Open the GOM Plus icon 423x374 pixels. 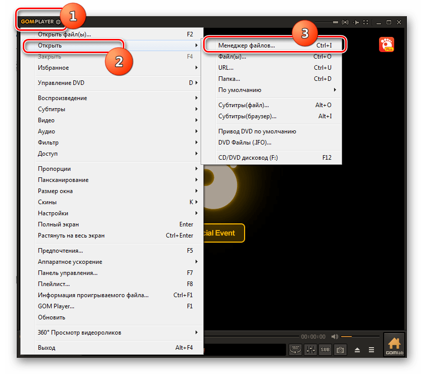(386, 44)
